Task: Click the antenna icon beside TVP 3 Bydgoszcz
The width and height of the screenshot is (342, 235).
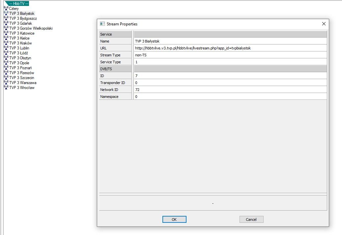Action: [x=6, y=18]
